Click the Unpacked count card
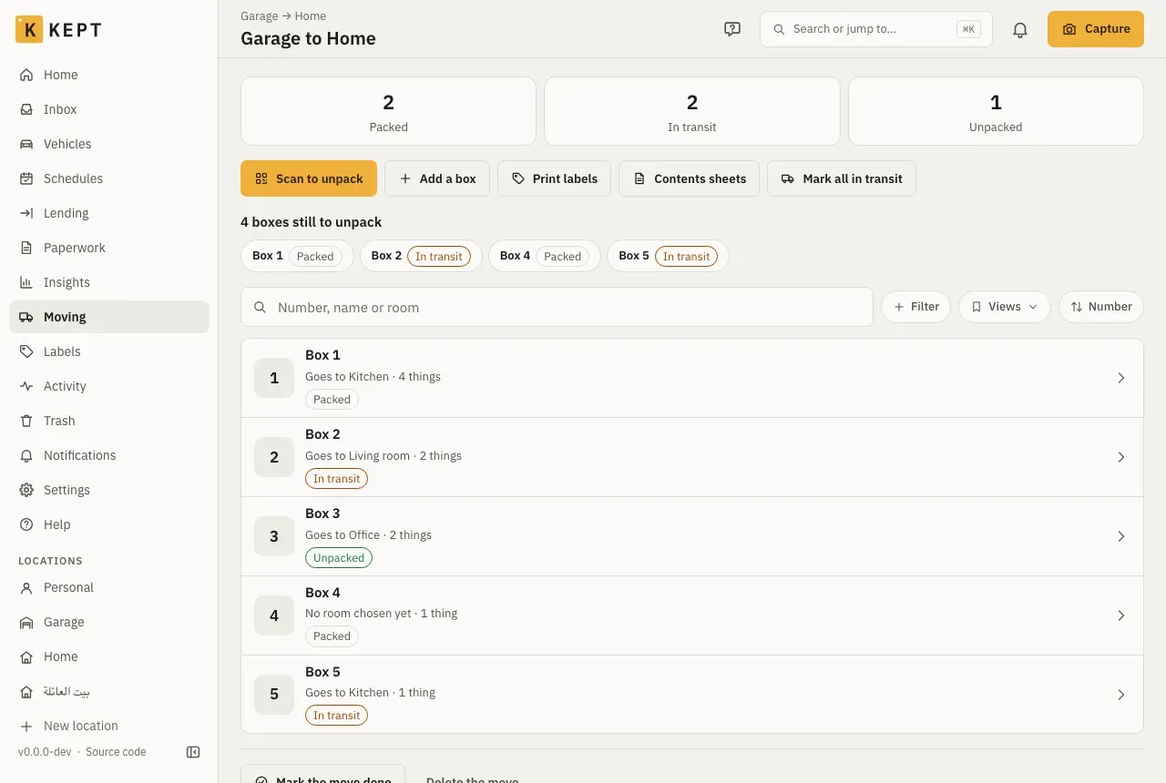This screenshot has height=783, width=1166. point(996,111)
